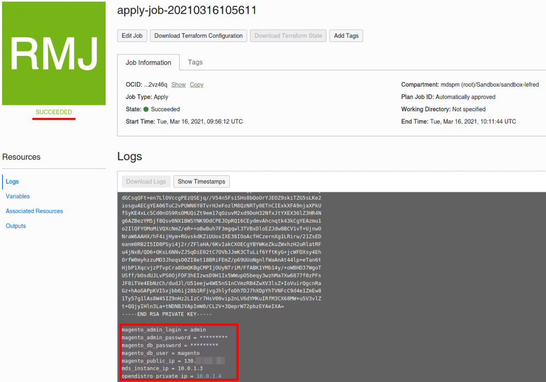Toggle Show Timestamps in logs
This screenshot has height=382, width=546.
click(202, 182)
